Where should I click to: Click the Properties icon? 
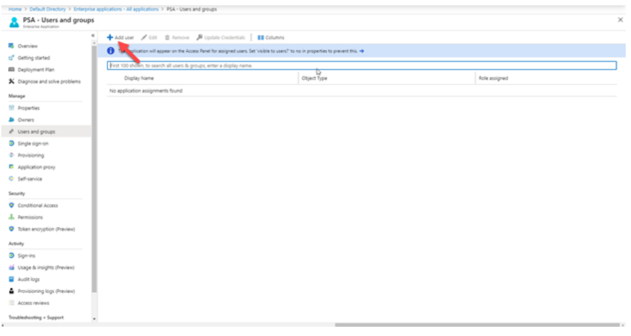(x=11, y=108)
